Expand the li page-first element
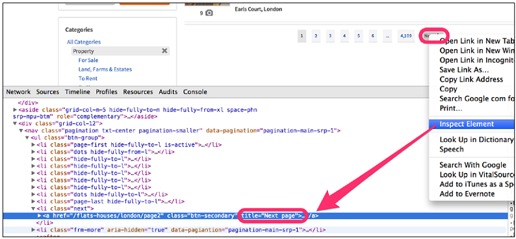 (x=33, y=144)
